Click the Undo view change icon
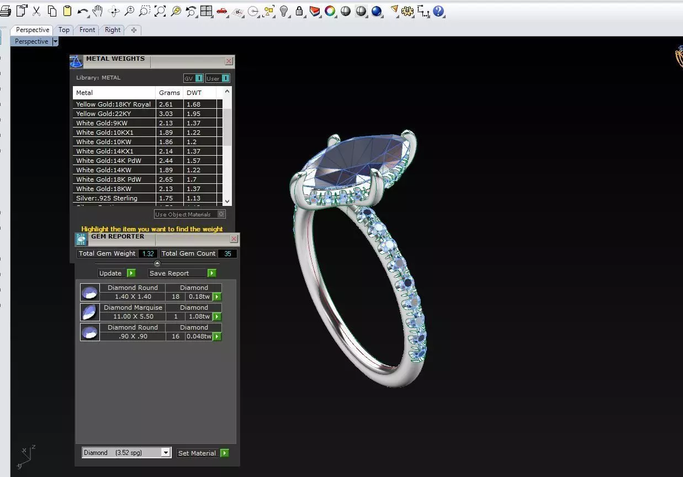Viewport: 683px width, 477px height. (191, 10)
